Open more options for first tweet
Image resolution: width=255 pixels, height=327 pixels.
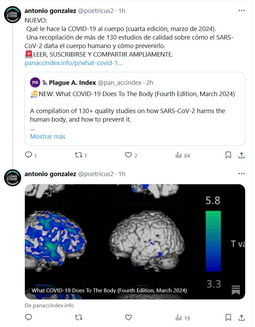pyautogui.click(x=241, y=11)
